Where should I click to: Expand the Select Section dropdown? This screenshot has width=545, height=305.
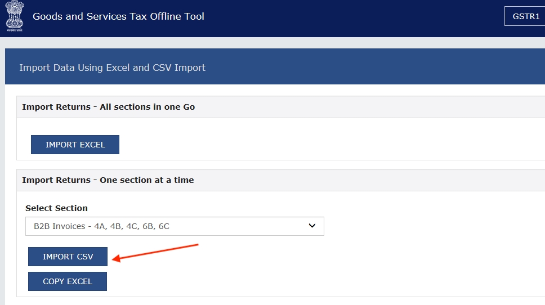[x=175, y=226]
